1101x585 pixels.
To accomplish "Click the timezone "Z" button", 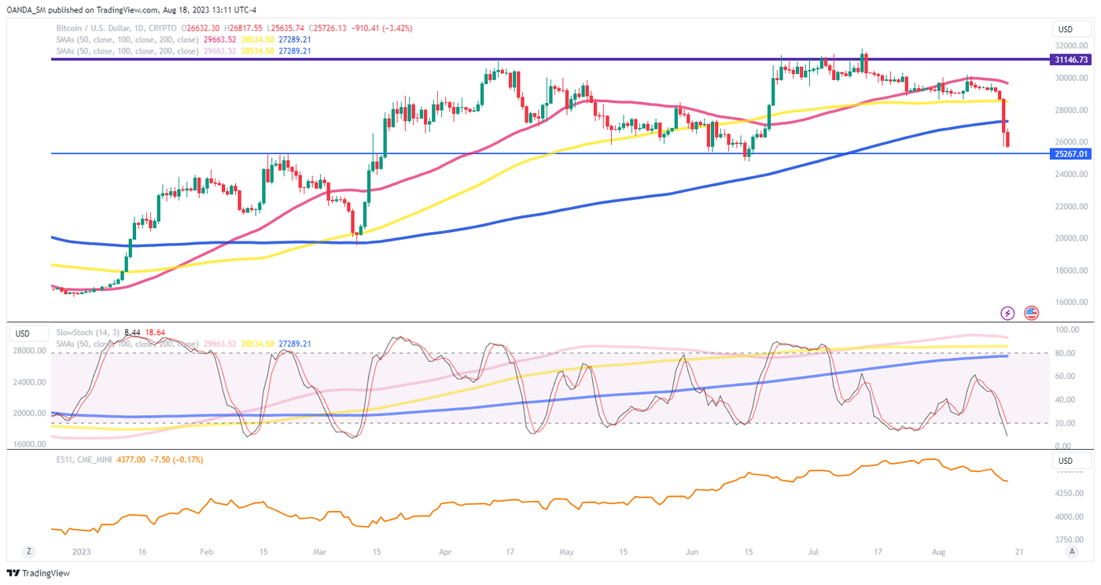I will coord(28,552).
